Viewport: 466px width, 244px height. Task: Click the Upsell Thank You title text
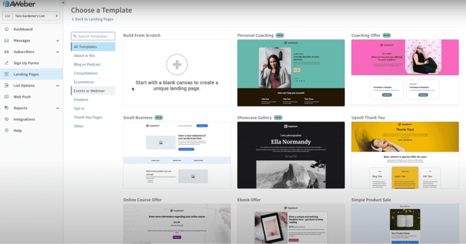pyautogui.click(x=368, y=117)
